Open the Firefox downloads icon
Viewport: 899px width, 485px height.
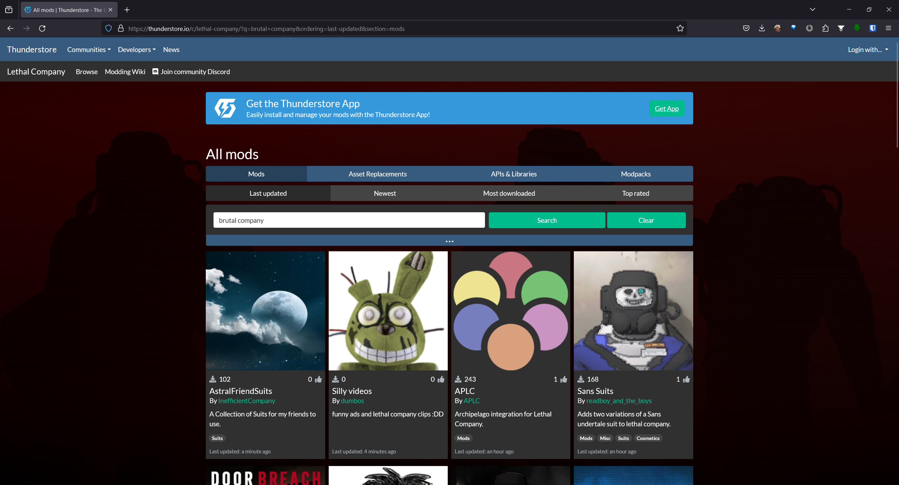click(762, 28)
